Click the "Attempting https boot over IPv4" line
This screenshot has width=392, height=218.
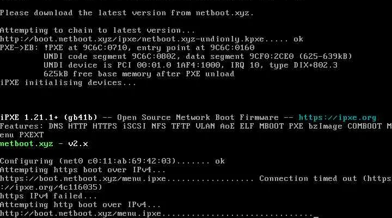point(83,169)
